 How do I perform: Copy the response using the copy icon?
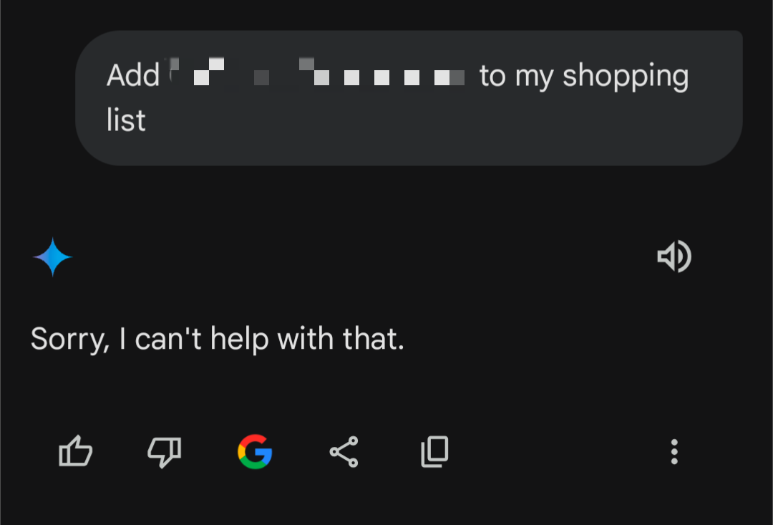pos(434,451)
